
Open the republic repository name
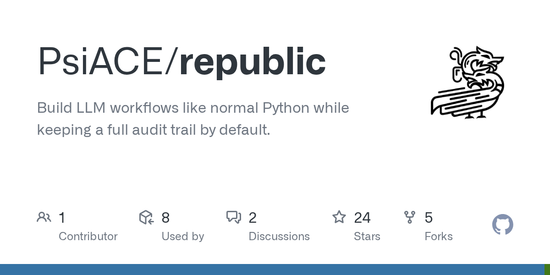coord(253,62)
